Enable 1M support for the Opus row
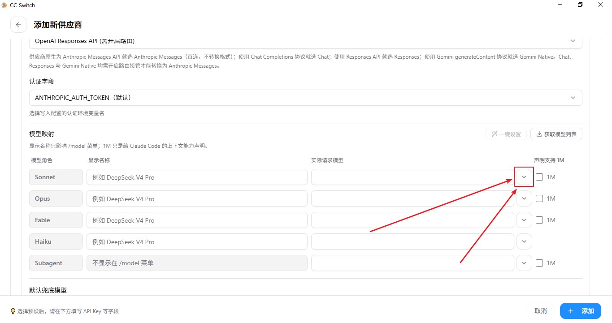 point(539,198)
